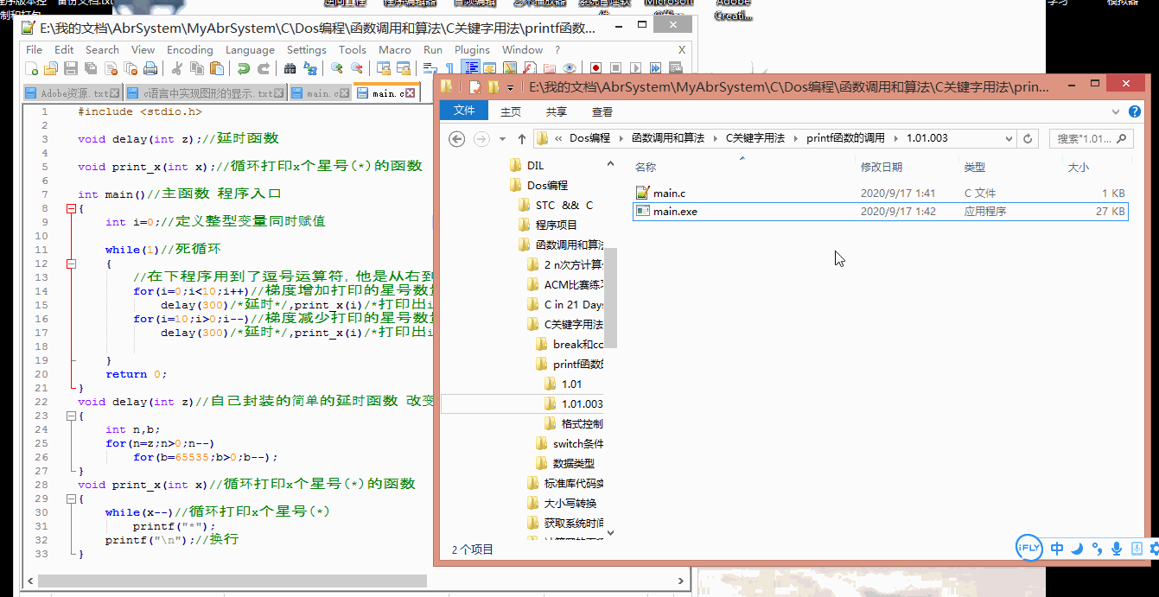Image resolution: width=1159 pixels, height=597 pixels.
Task: Open the Language menu in Notepad++
Action: pyautogui.click(x=250, y=50)
